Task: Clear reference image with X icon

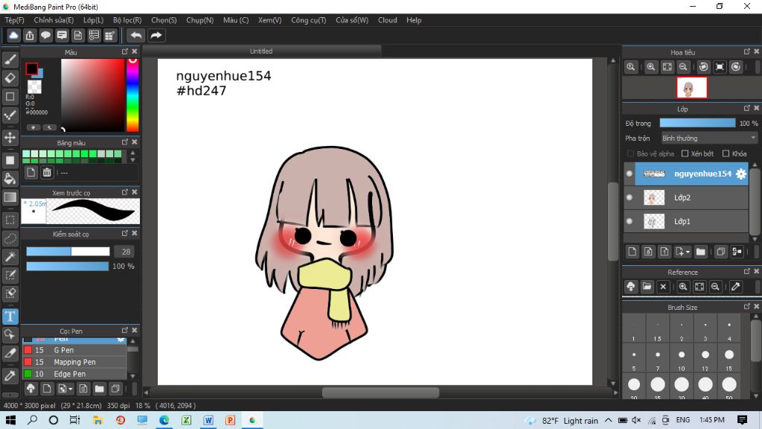Action: [663, 287]
